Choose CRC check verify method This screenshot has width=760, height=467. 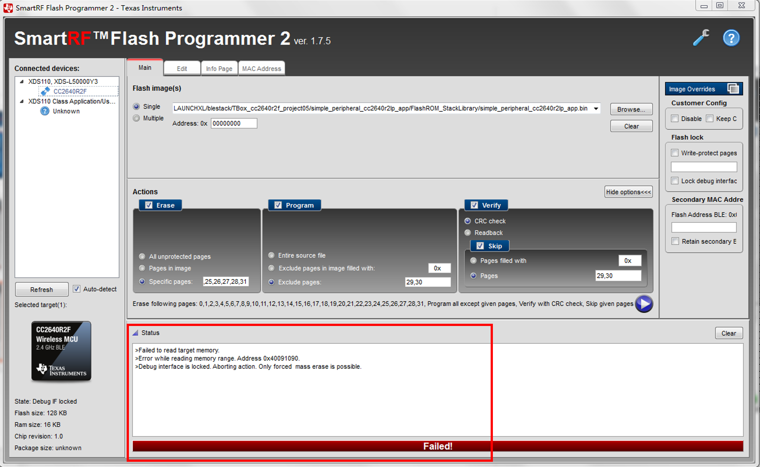[468, 221]
